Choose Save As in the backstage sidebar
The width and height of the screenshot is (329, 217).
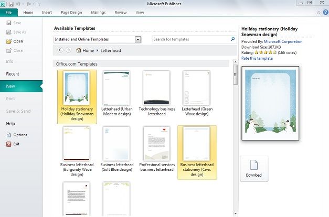pyautogui.click(x=16, y=32)
